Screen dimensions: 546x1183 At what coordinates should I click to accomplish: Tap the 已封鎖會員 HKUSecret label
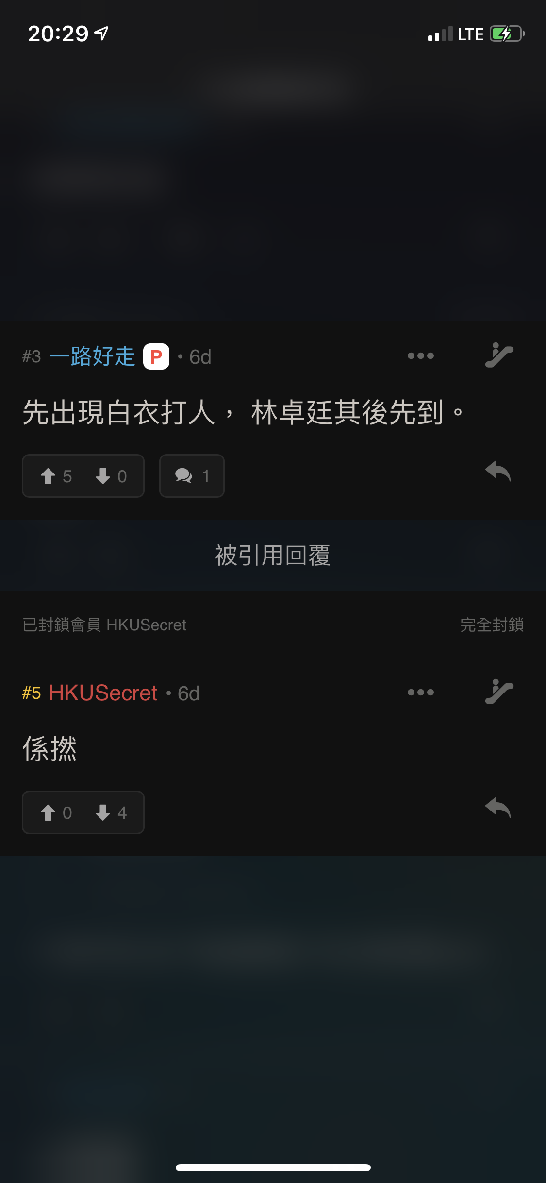click(x=104, y=625)
